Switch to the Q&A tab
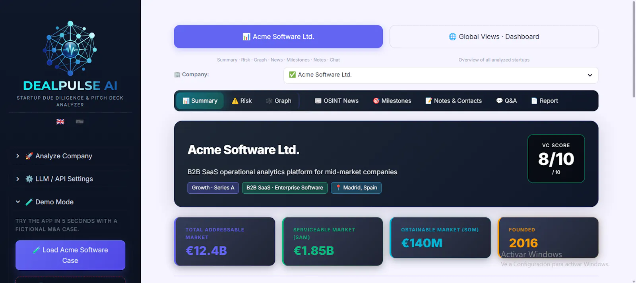This screenshot has height=283, width=636. coord(506,101)
